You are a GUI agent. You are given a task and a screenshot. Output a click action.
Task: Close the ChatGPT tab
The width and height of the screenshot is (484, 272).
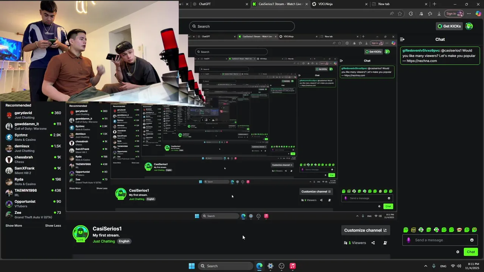(247, 4)
